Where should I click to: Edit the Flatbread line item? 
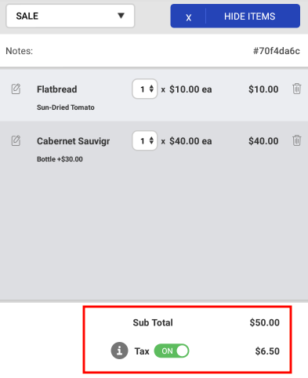coord(16,89)
